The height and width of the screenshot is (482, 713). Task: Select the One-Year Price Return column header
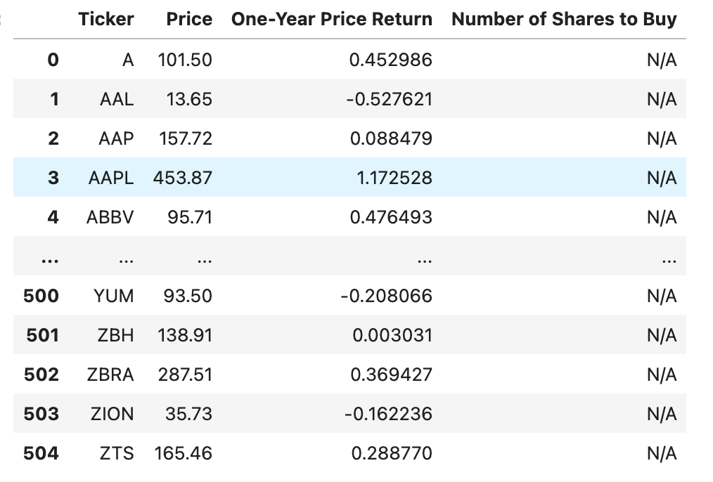pyautogui.click(x=333, y=19)
